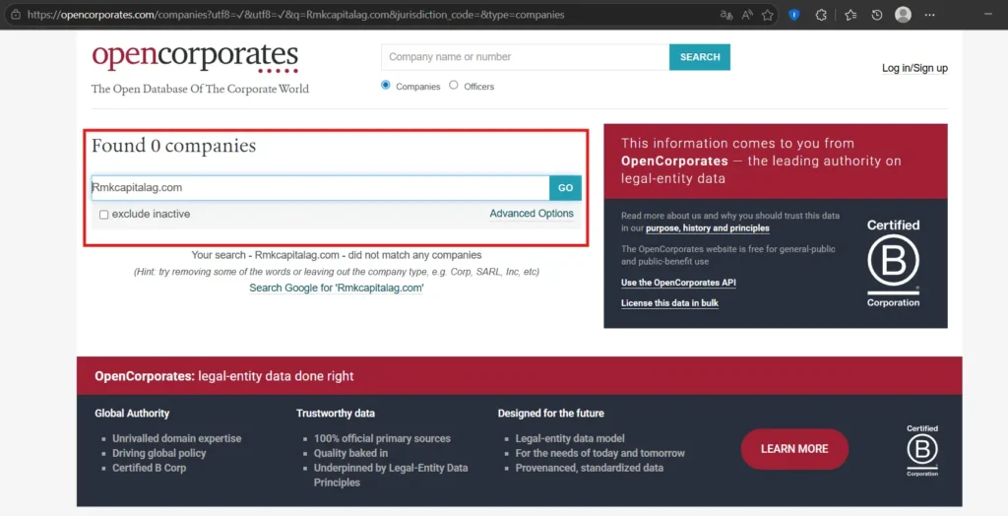Click the browser address bar URL

click(x=295, y=14)
